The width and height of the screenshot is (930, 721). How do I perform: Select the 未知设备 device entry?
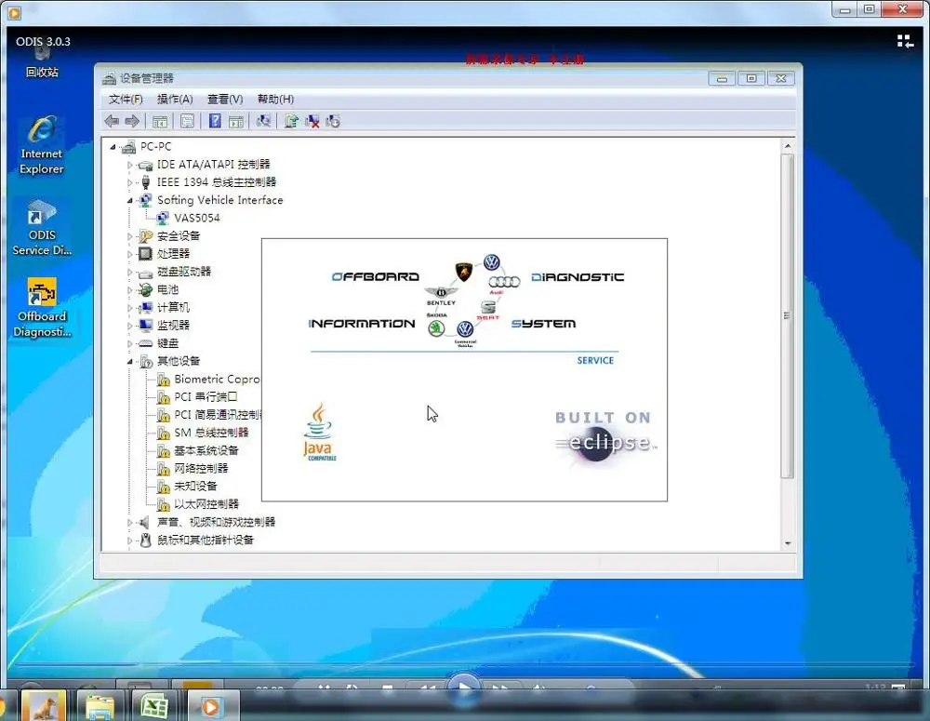195,486
